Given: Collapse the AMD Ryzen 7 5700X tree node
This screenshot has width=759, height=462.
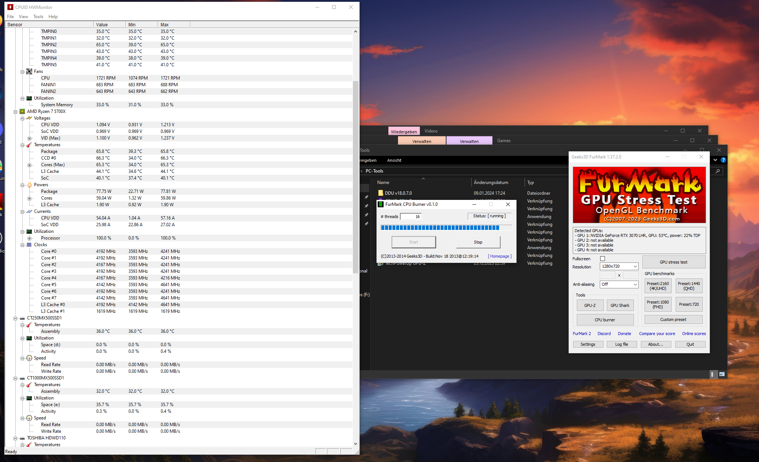Looking at the screenshot, I should (x=16, y=112).
